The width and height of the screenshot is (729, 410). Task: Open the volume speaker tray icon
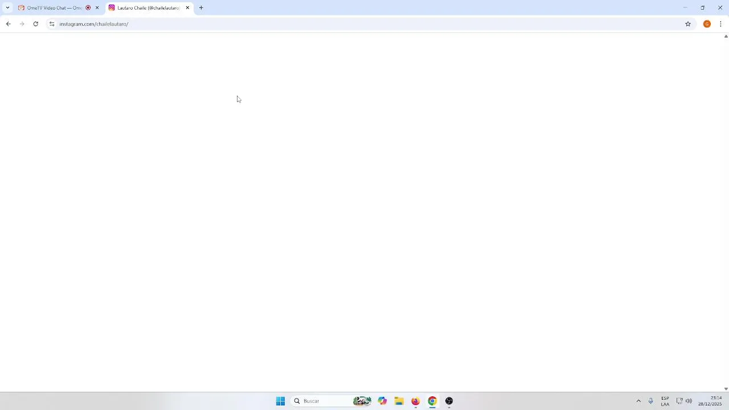coord(689,401)
